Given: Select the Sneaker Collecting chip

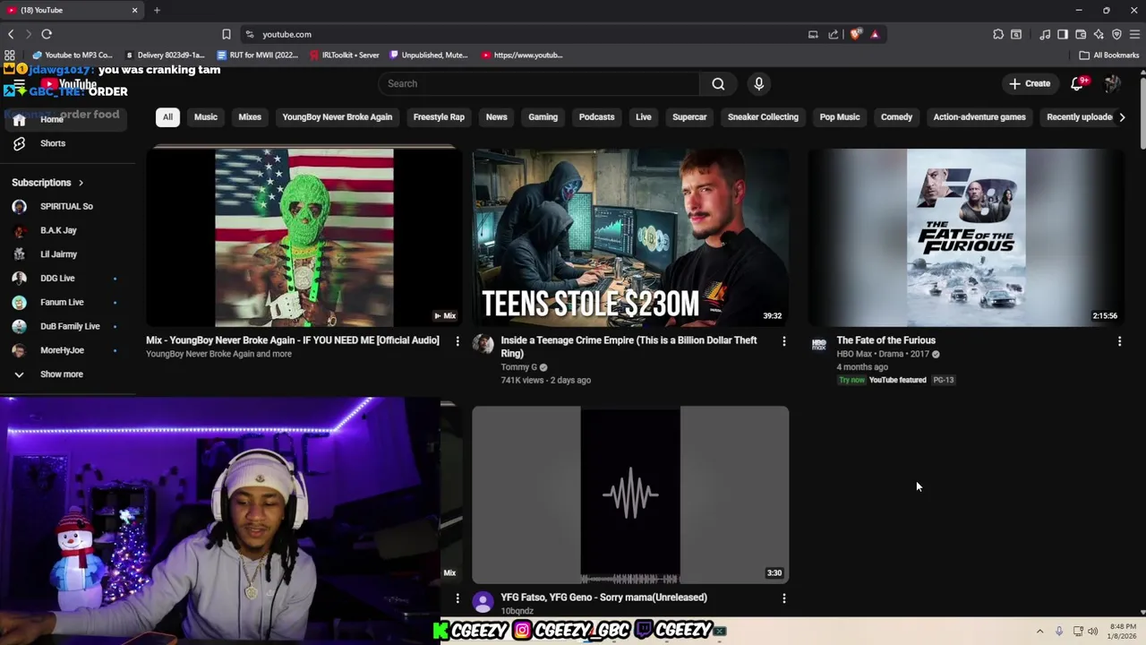Looking at the screenshot, I should point(763,116).
